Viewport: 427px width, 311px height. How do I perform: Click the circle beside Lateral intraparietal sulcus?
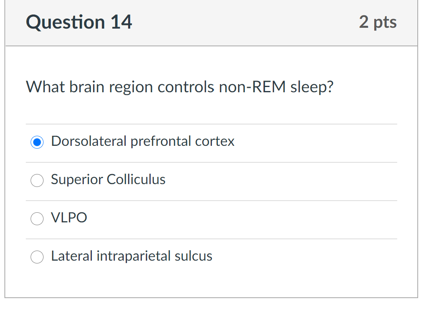[37, 257]
